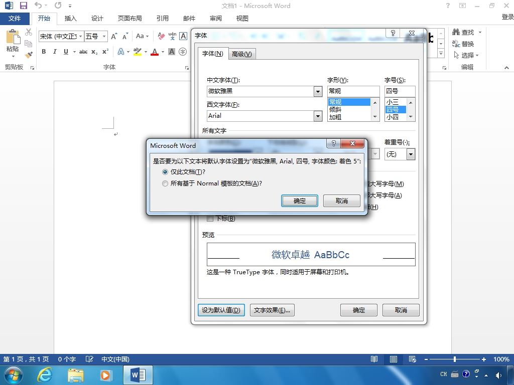Click the Format Painter brush icon
Viewport: 514px width, 385px height.
pos(29,55)
